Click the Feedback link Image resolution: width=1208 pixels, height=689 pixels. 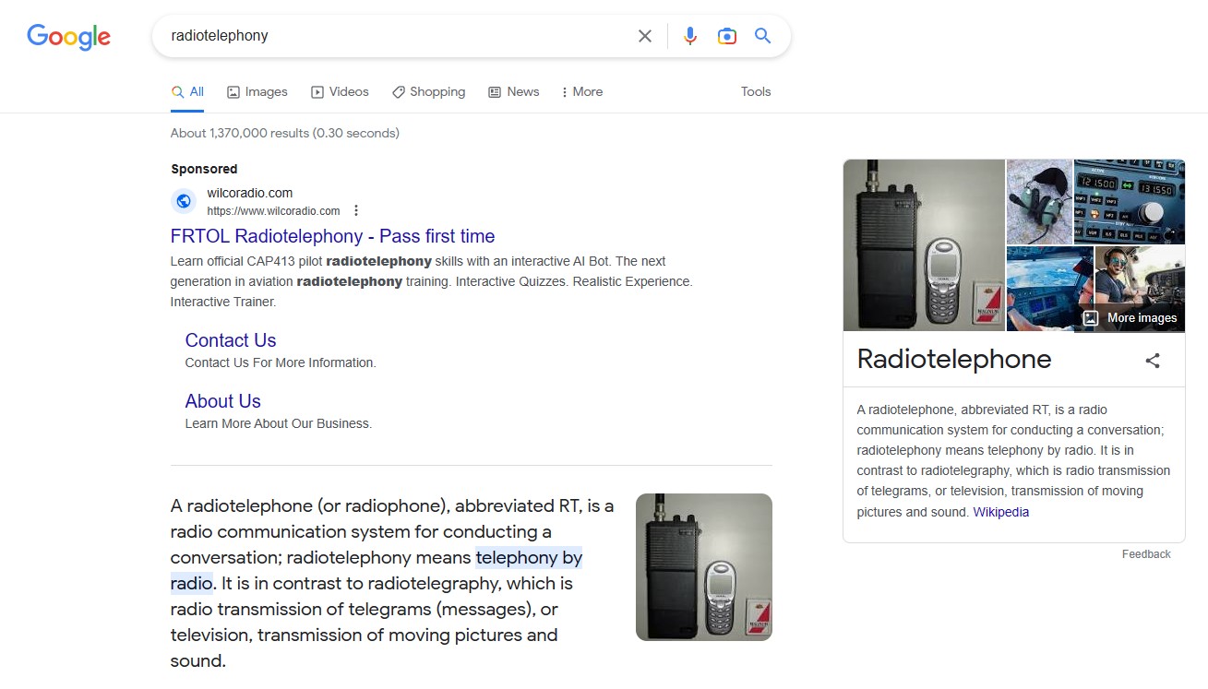pos(1146,554)
